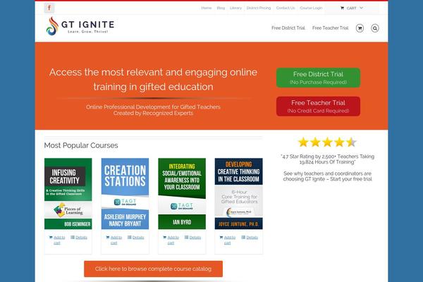
Task: Open the round shopping cart icon
Action: 360,28
